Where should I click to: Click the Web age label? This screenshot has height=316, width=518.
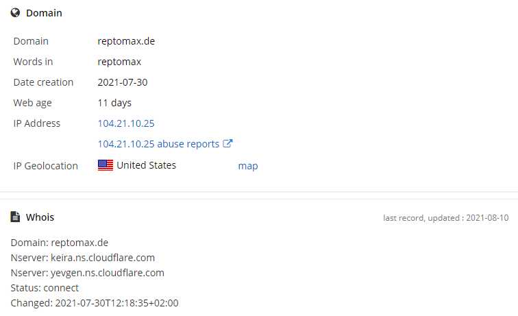pos(32,103)
